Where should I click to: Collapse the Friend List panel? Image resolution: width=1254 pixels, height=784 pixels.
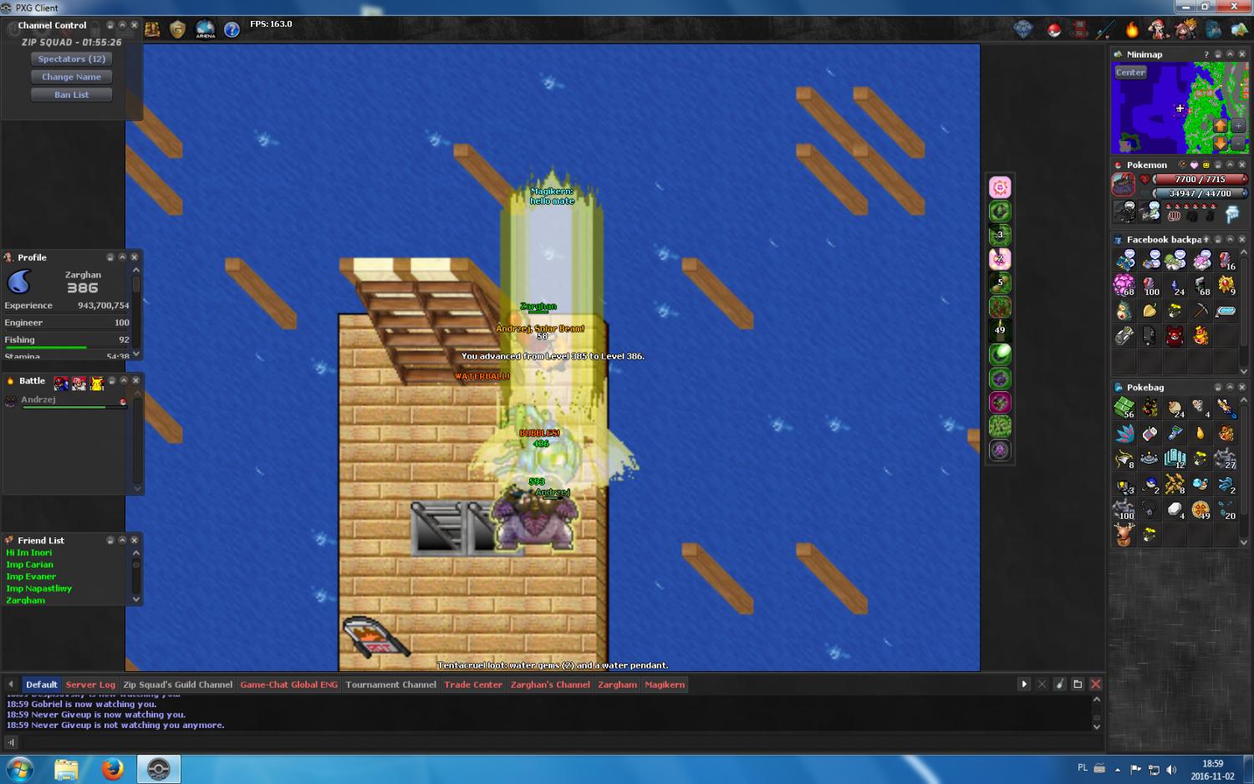point(122,540)
